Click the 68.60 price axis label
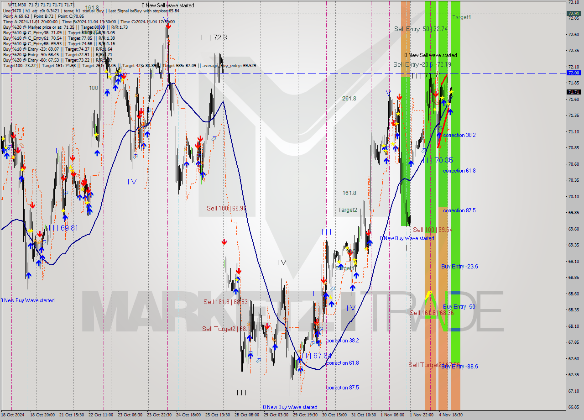The width and height of the screenshot is (584, 420). click(x=574, y=294)
